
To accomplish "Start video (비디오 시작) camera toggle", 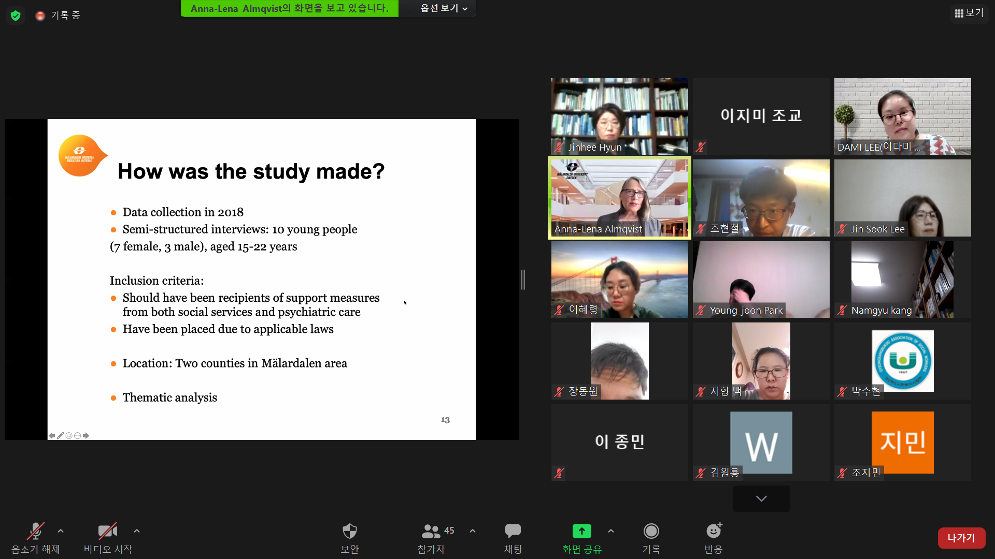I will tap(108, 531).
